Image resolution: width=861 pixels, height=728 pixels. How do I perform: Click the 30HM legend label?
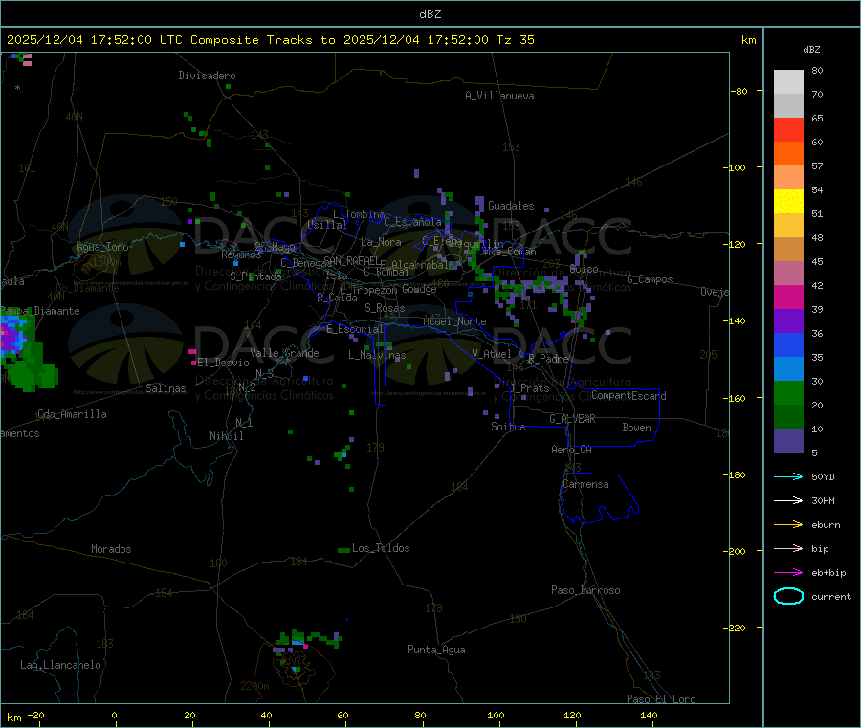[x=823, y=500]
